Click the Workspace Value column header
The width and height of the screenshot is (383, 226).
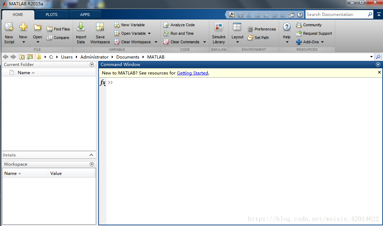[x=71, y=173]
